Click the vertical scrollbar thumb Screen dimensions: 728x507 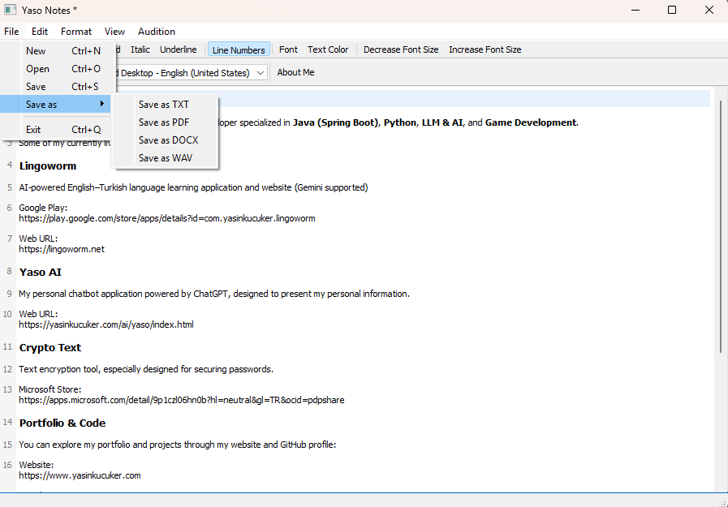click(x=721, y=227)
